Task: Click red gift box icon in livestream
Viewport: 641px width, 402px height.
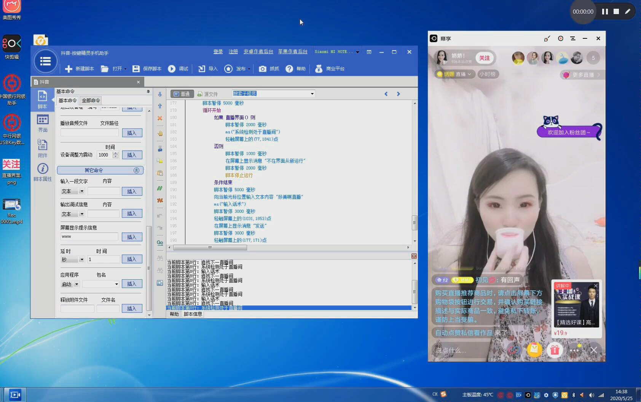Action: pos(555,350)
